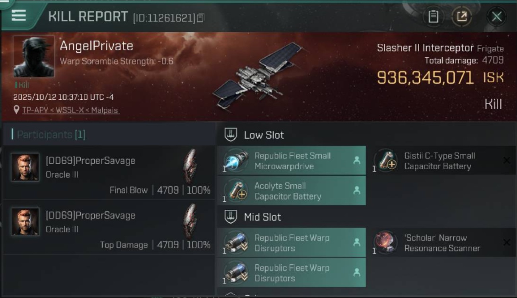This screenshot has width=517, height=298.
Task: View AngelPrivate's pilot portrait
Action: pyautogui.click(x=34, y=57)
